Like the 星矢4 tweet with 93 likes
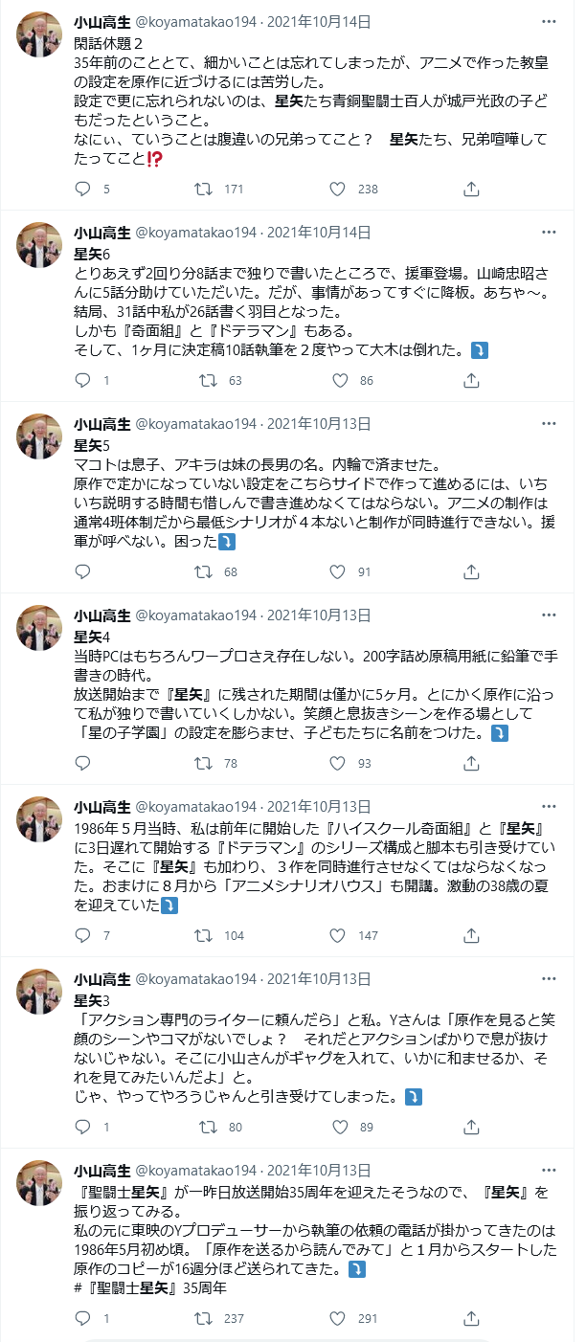586x1342 pixels. click(x=339, y=764)
